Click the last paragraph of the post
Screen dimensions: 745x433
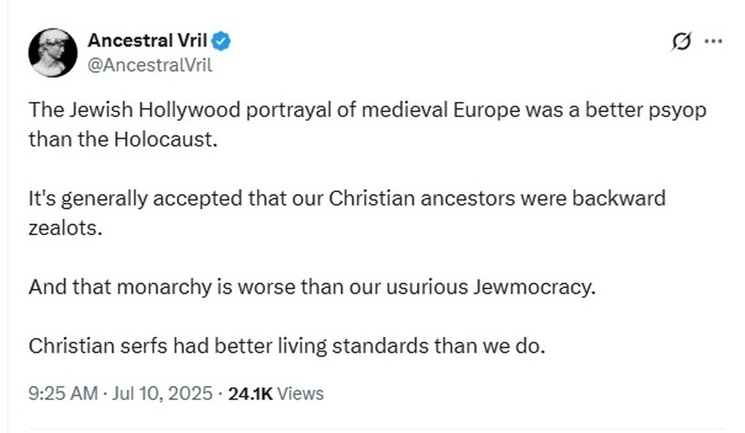[x=286, y=346]
